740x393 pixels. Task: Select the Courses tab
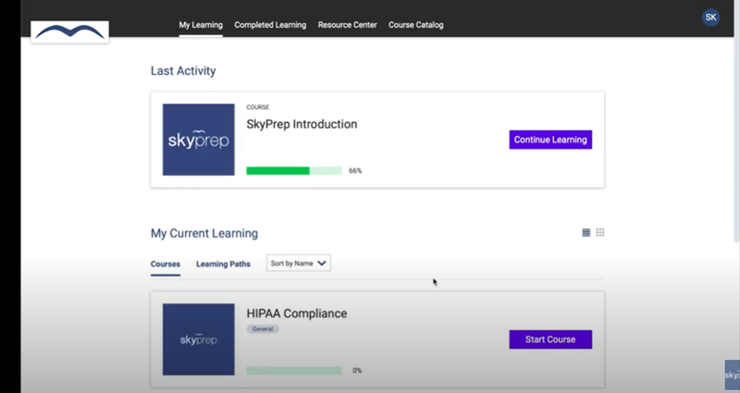166,264
